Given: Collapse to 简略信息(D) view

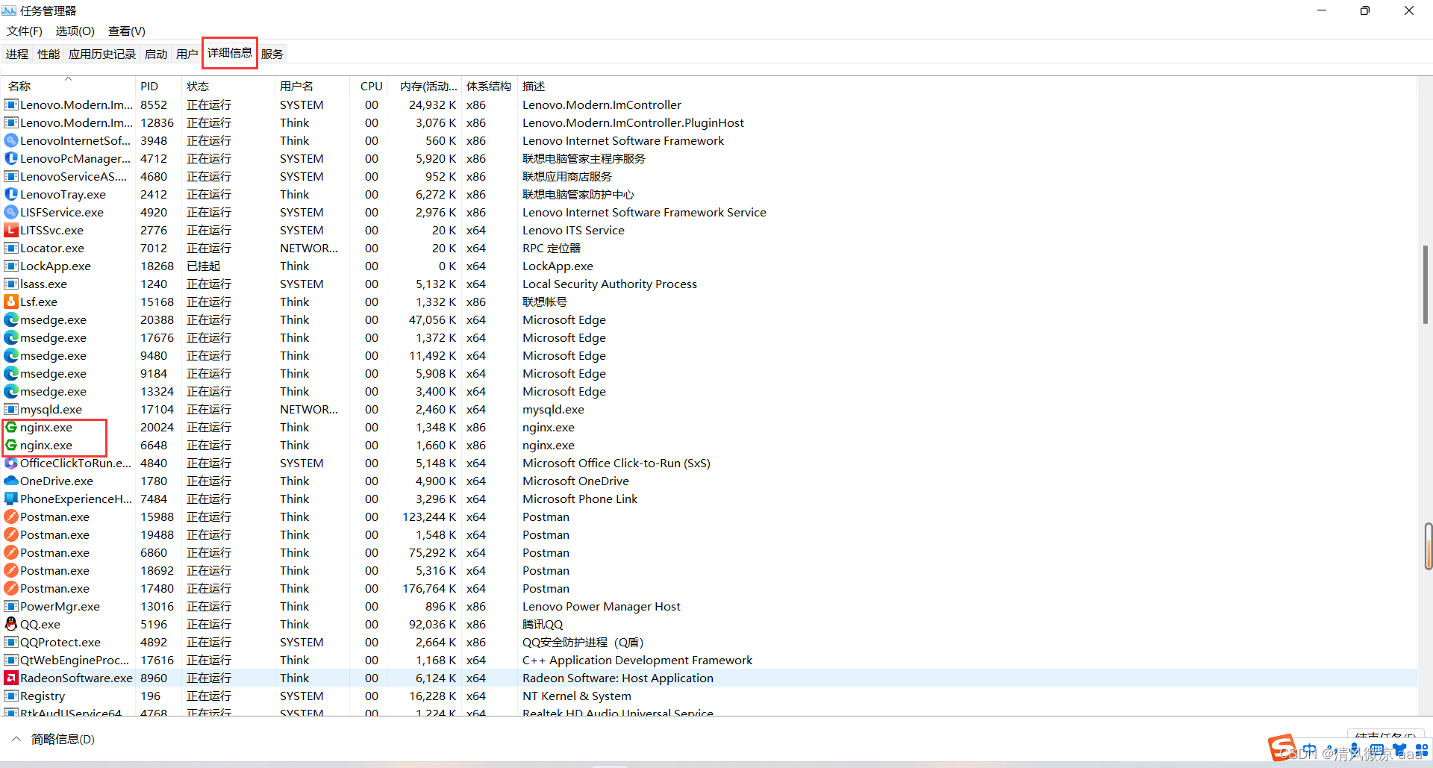Looking at the screenshot, I should [x=53, y=739].
